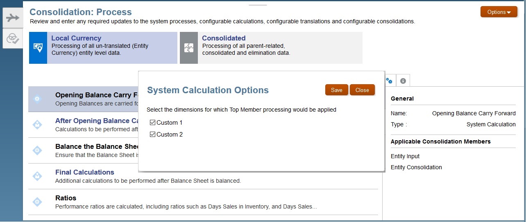
Task: Click the Balance the Balance Sheet icon
Action: point(37,150)
